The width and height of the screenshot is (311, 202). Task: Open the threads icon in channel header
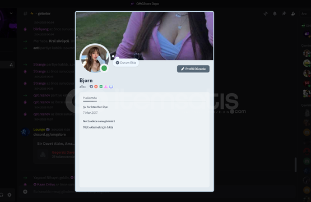[266, 13]
